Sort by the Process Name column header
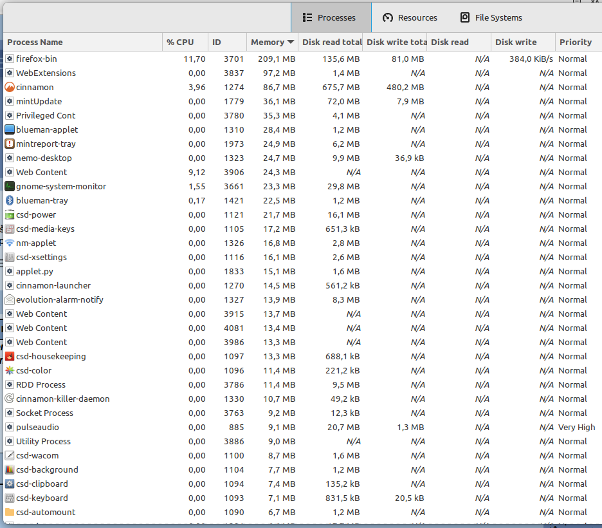This screenshot has width=602, height=528. pos(35,42)
